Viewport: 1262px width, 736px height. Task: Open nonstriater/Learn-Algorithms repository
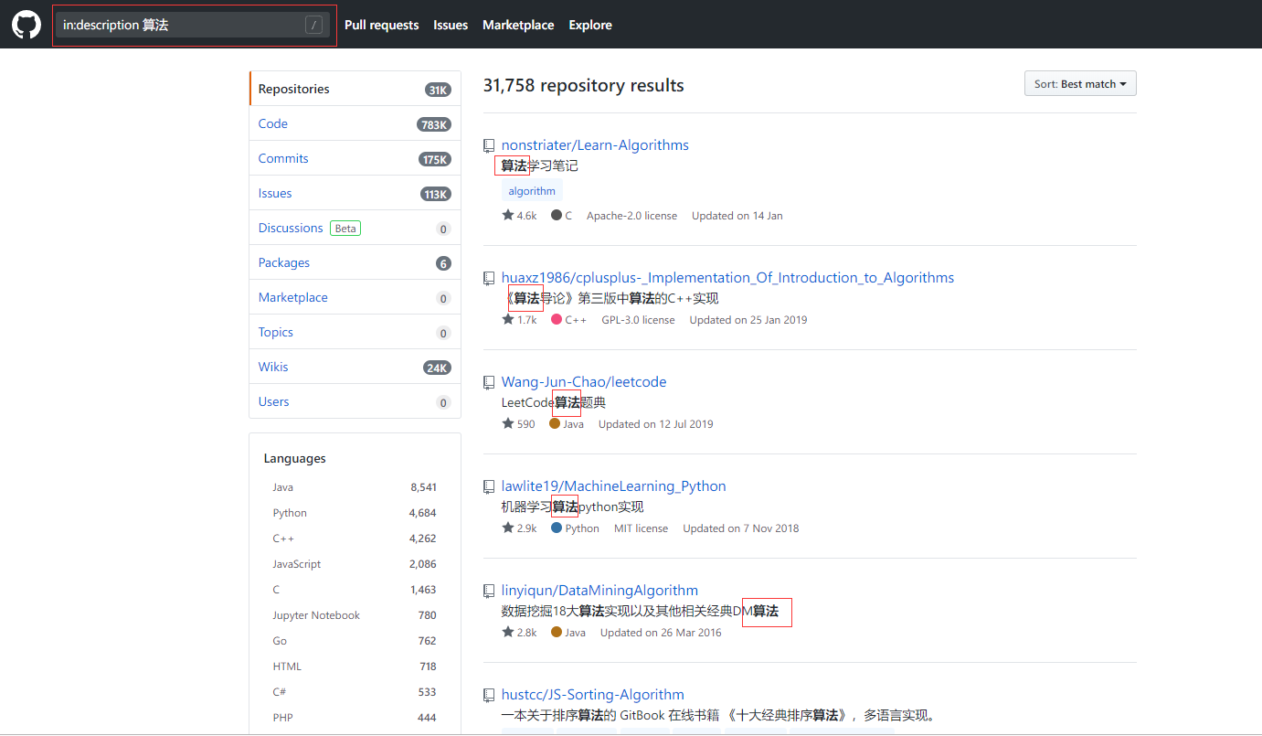595,145
